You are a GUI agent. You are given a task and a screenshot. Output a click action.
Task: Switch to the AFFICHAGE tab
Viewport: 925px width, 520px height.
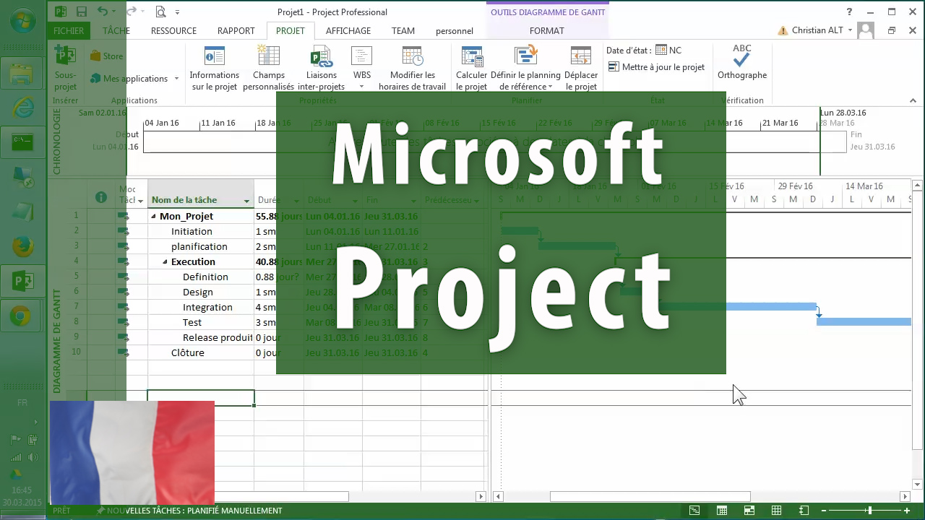(x=348, y=30)
